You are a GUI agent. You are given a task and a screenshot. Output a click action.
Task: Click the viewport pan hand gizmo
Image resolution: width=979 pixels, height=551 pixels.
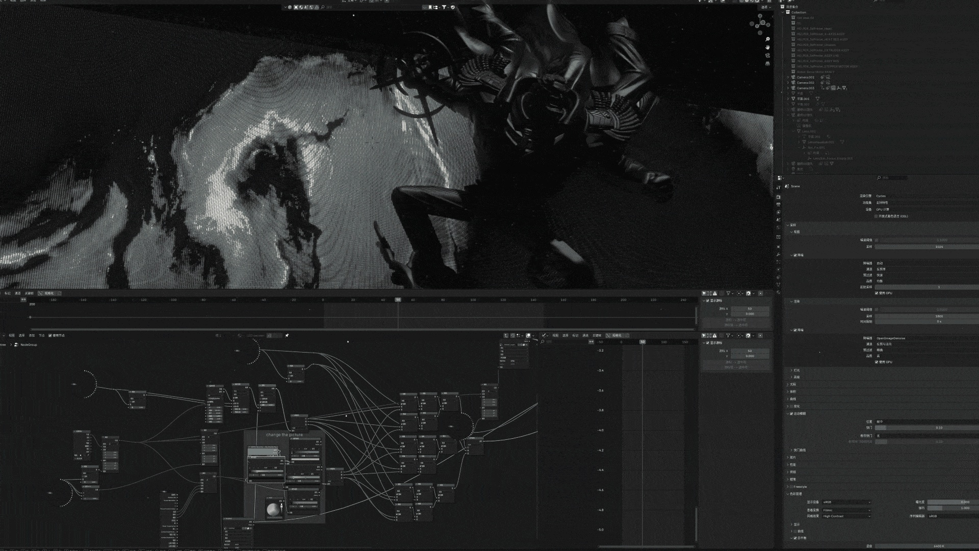point(767,47)
